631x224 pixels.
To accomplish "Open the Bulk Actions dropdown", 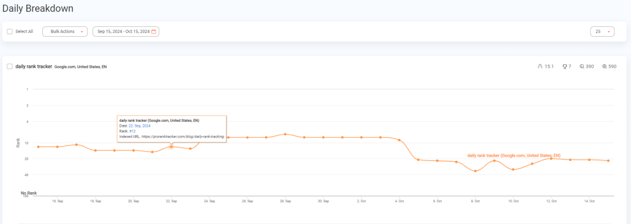I will (65, 31).
